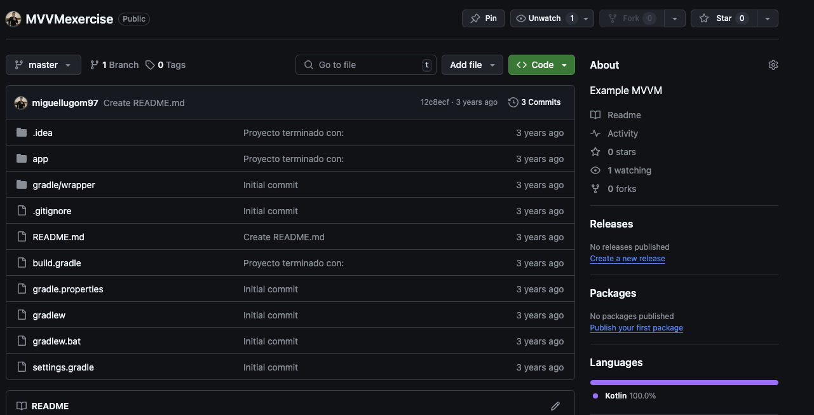814x415 pixels.
Task: Click Publish your first package link
Action: 636,328
